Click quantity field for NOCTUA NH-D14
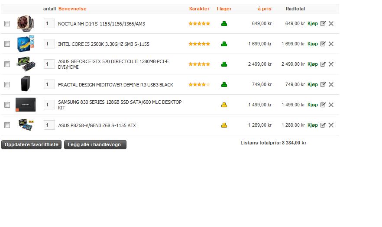Screen dimensions: 382x227 point(49,24)
